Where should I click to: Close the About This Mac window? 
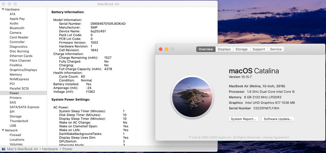[161, 49]
